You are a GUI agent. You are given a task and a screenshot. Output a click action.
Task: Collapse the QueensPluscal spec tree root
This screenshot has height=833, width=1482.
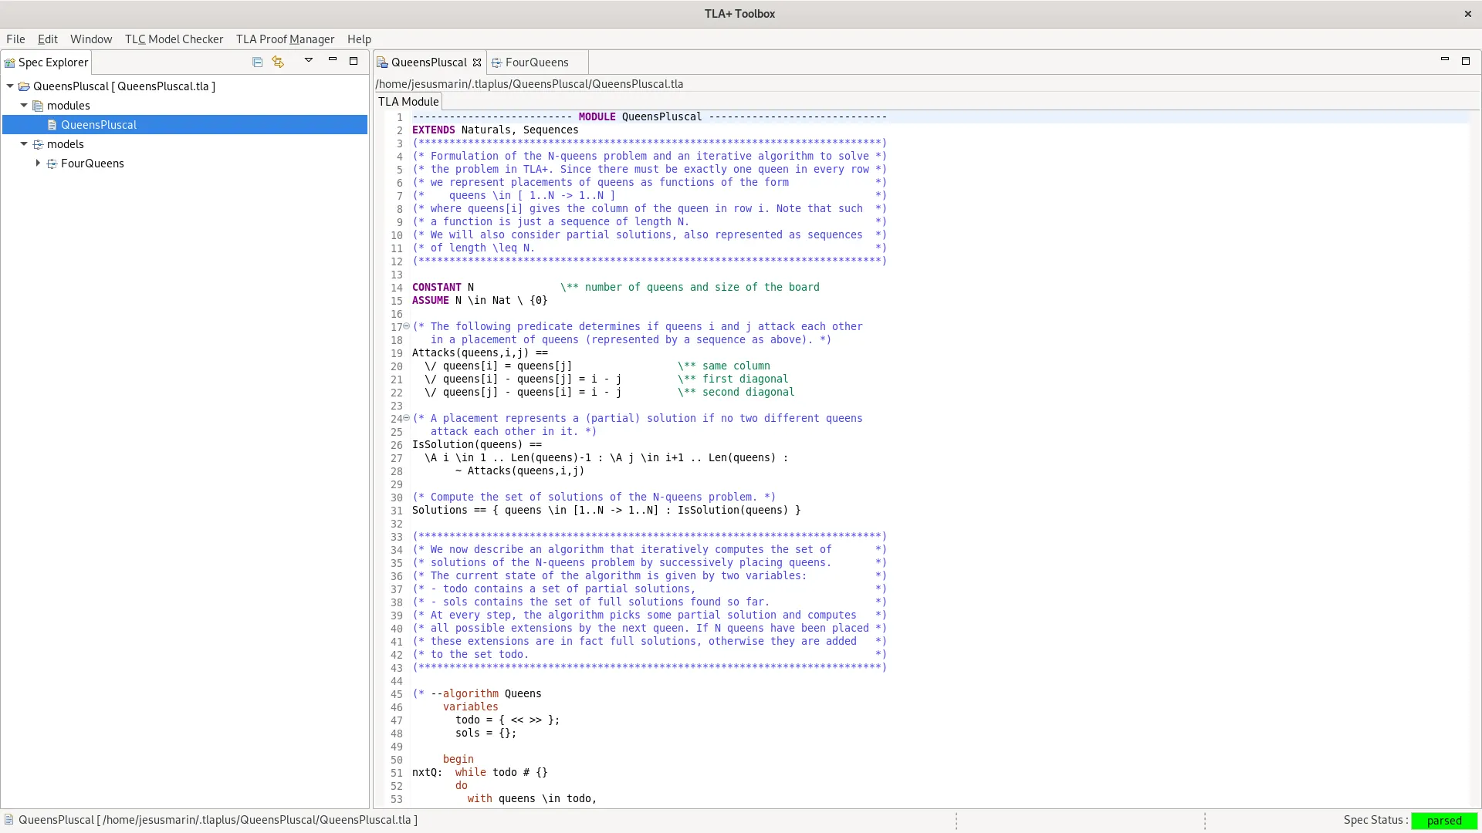(10, 86)
